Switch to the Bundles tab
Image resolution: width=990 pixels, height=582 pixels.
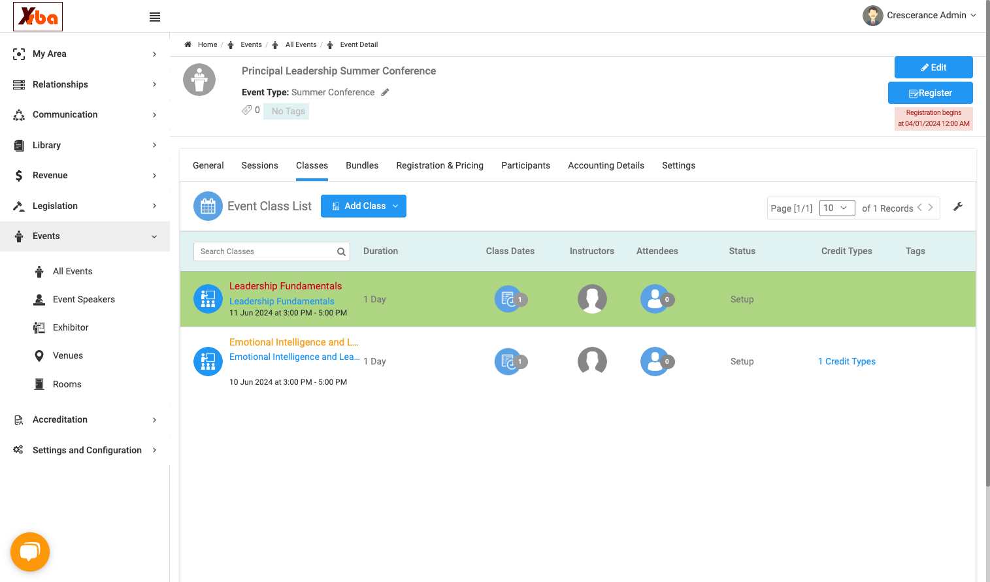(362, 165)
